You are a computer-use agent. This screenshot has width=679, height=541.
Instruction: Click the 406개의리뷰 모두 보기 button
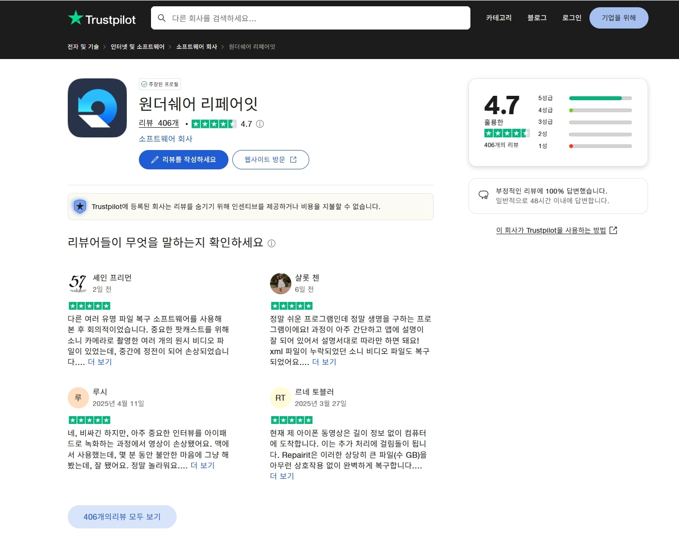pyautogui.click(x=122, y=517)
